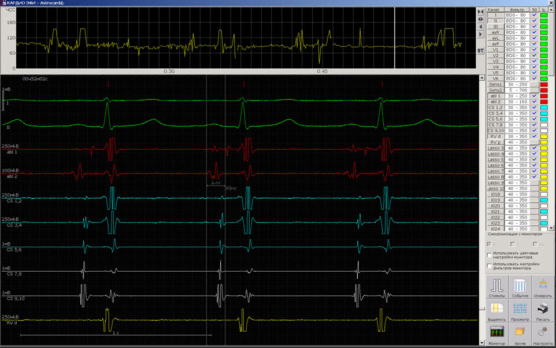Enable use monitor filter settings checkbox

(490, 266)
